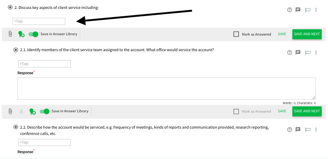This screenshot has width=328, height=159.
Task: Flag question 2.2 with the flag icon
Action: (x=308, y=130)
